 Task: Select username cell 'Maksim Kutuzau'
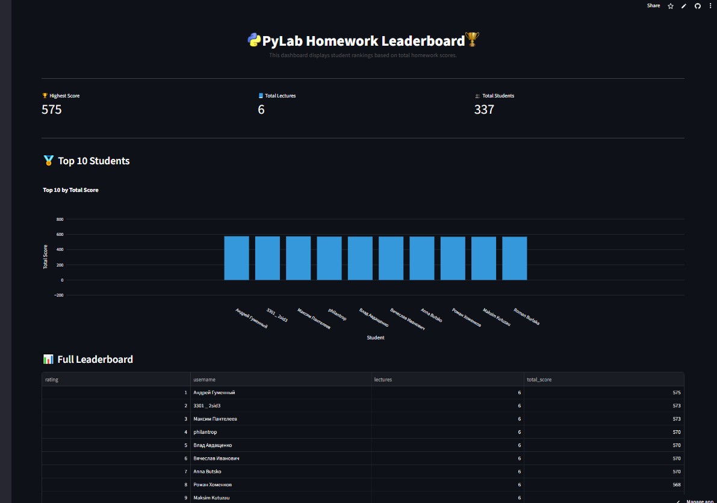281,498
